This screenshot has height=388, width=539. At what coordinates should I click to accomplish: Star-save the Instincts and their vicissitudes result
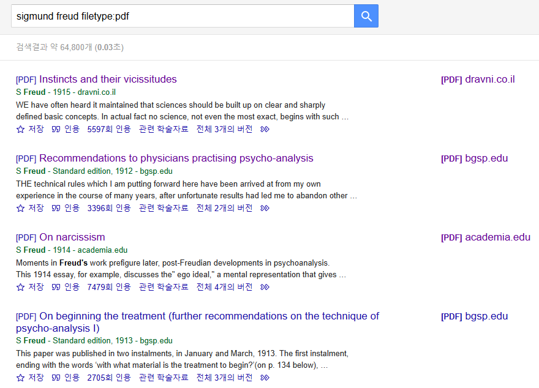click(30, 129)
